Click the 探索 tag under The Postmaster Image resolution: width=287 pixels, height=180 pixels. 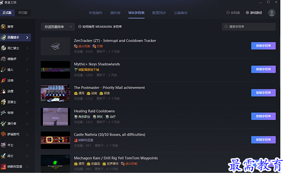point(104,93)
